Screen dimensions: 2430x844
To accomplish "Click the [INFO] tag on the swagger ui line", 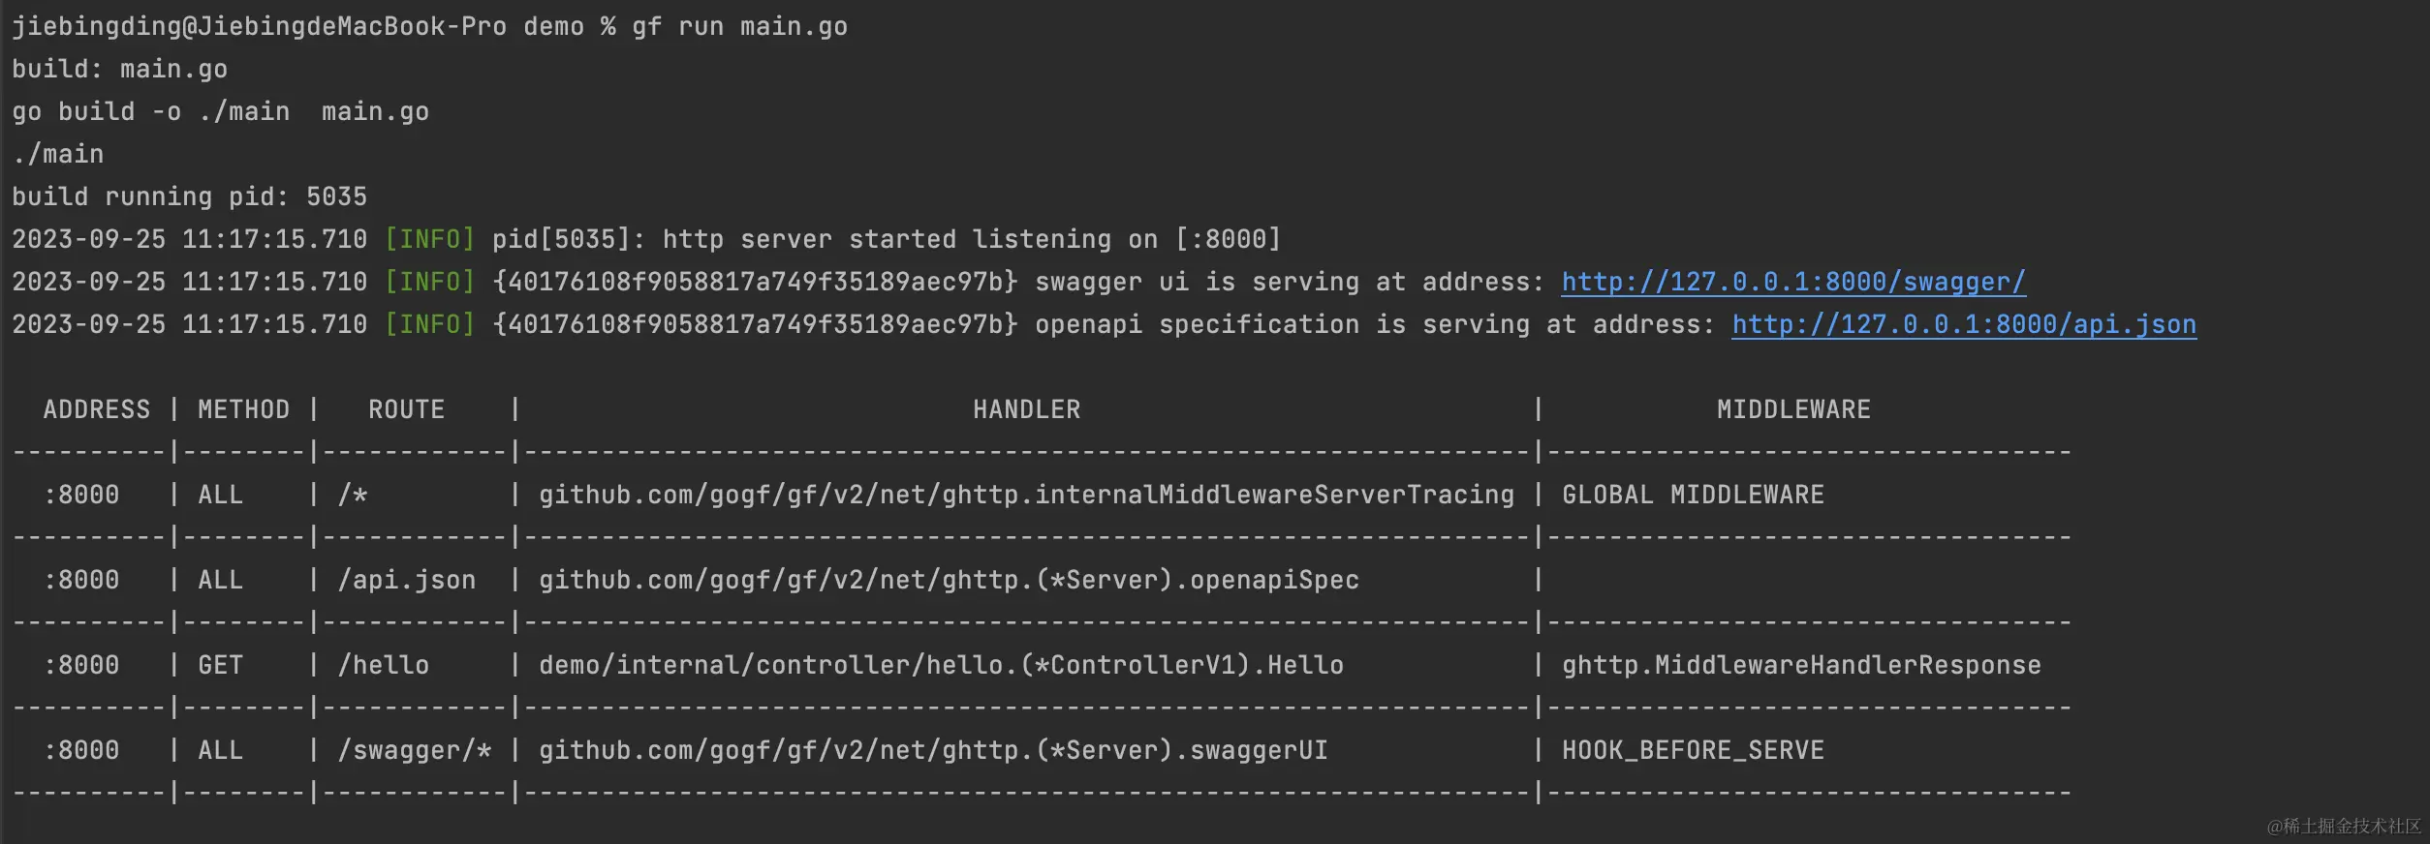I will [x=429, y=282].
